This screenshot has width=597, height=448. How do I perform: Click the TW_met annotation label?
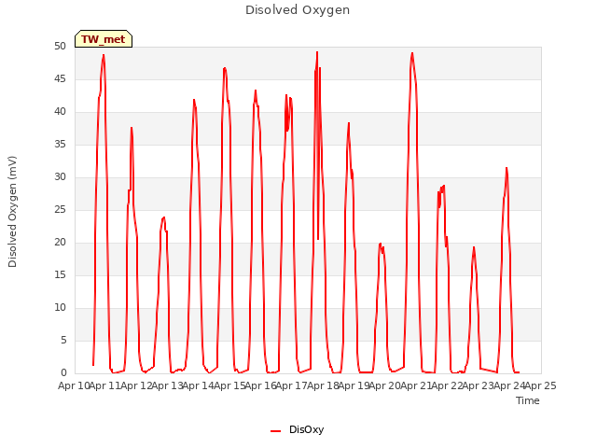pos(104,39)
